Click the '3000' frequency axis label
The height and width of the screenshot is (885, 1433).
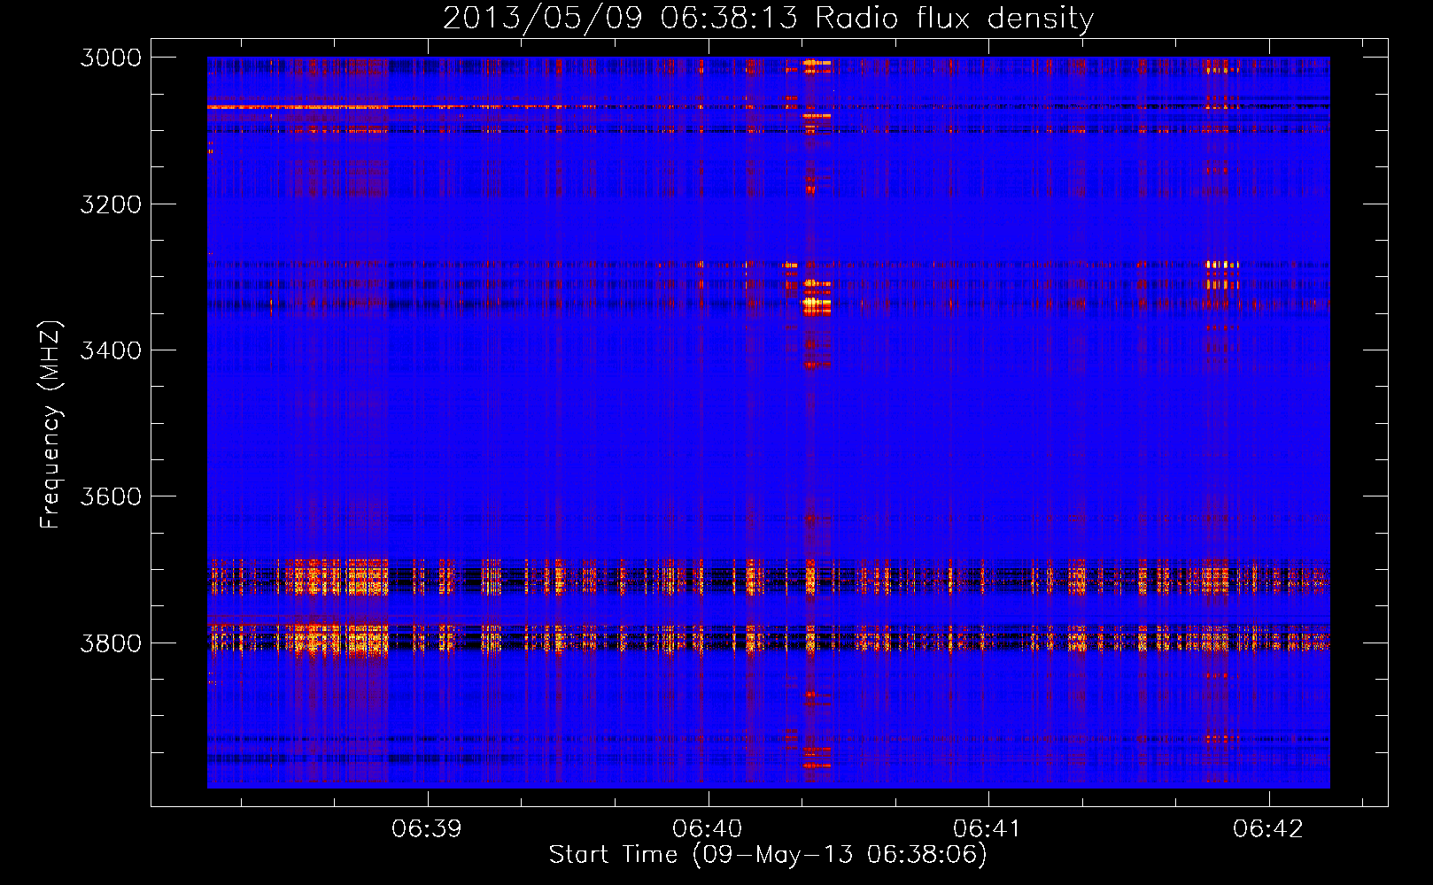pyautogui.click(x=111, y=58)
